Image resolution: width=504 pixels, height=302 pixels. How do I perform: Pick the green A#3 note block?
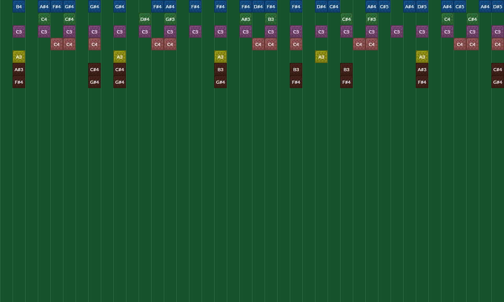[246, 19]
